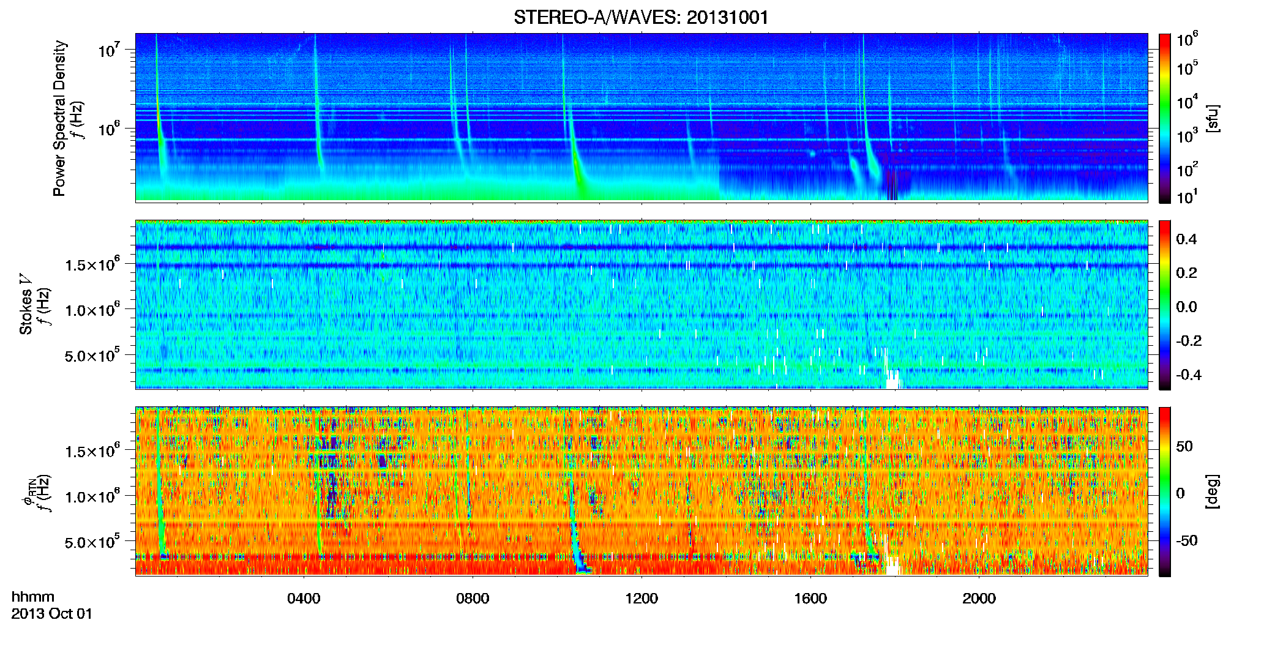Screen dimensions: 1283x661
Task: Click the "0.0" Stokes V colorbar label
Action: point(1186,307)
